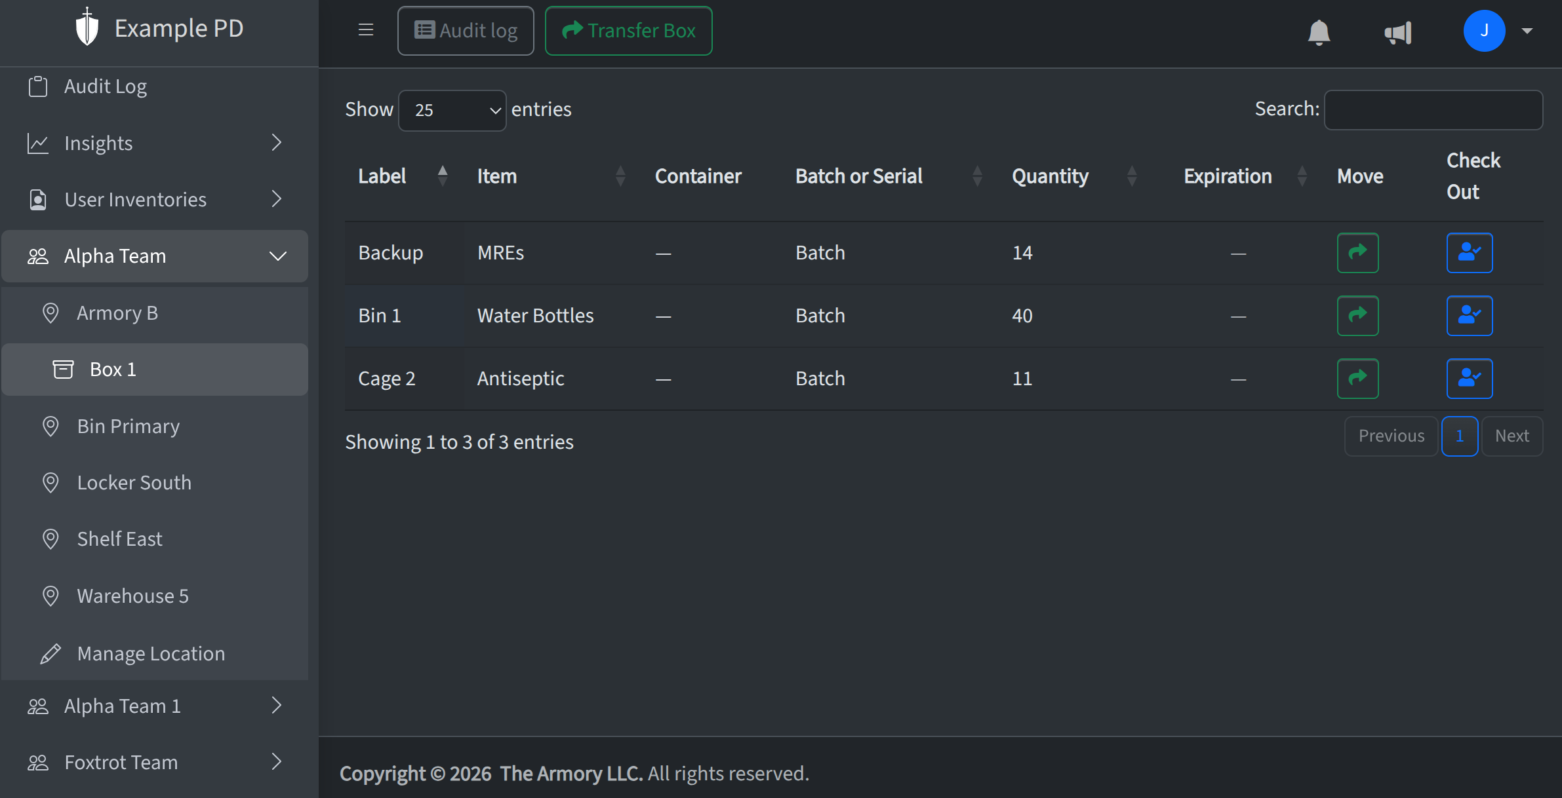This screenshot has width=1562, height=798.
Task: Expand the Foxtrot Team section
Action: click(155, 762)
